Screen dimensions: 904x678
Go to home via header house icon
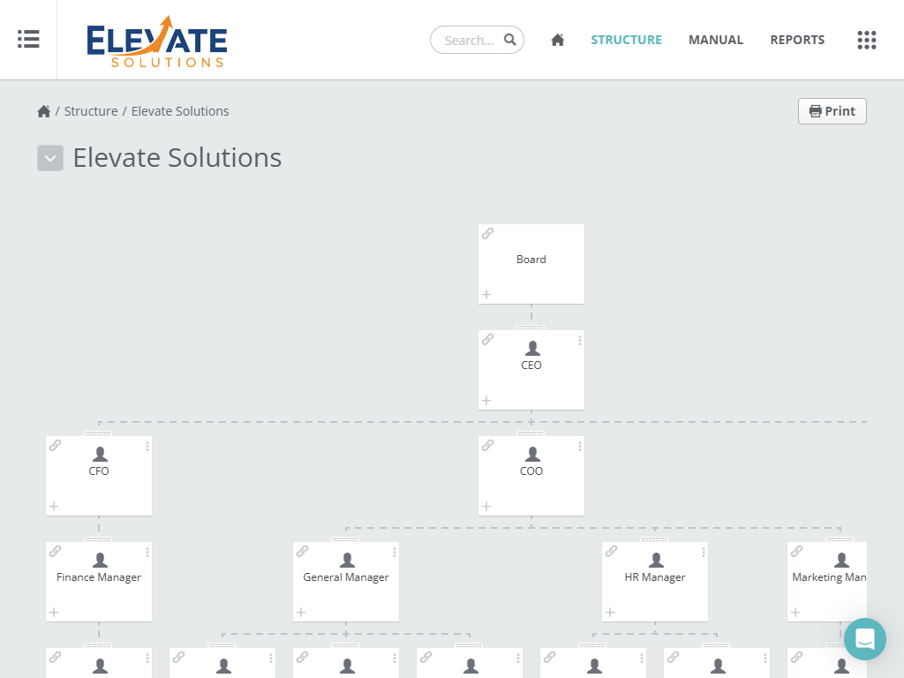coord(558,40)
